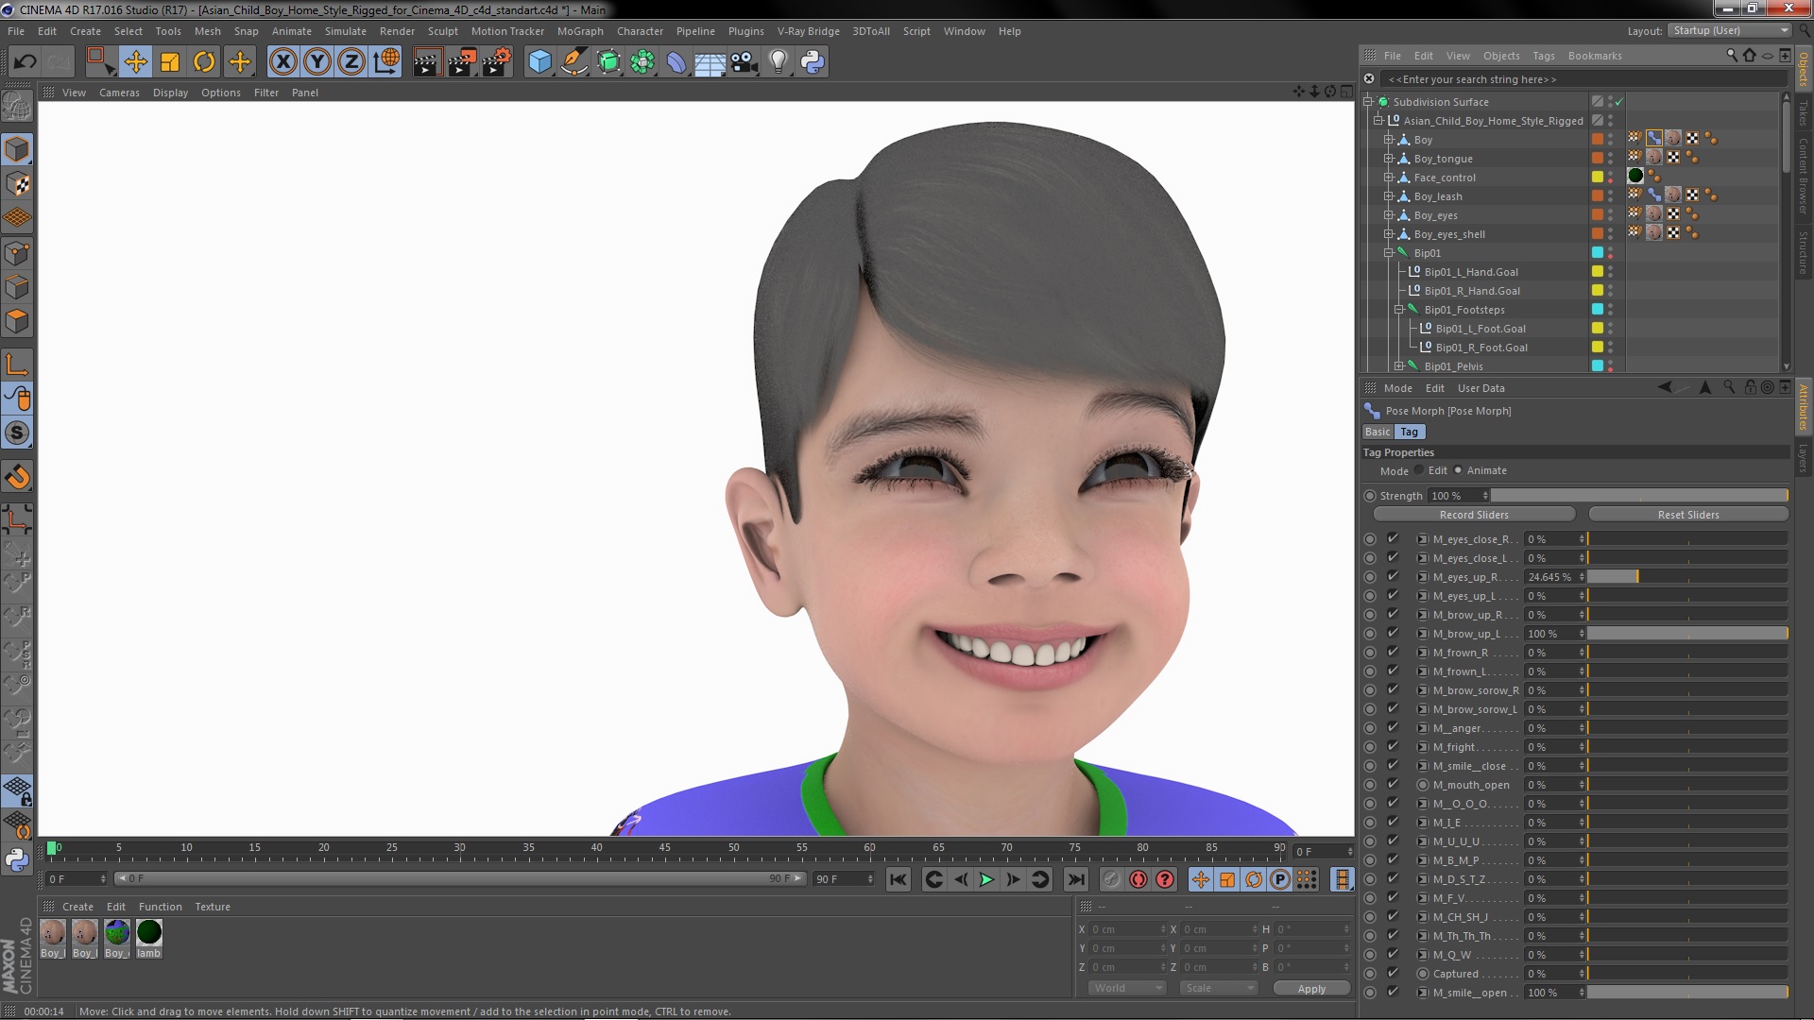This screenshot has height=1020, width=1814.
Task: Open the Content Browser side tab
Action: click(x=1803, y=176)
